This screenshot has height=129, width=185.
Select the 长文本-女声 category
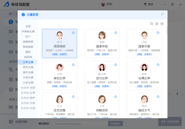[x=28, y=93]
